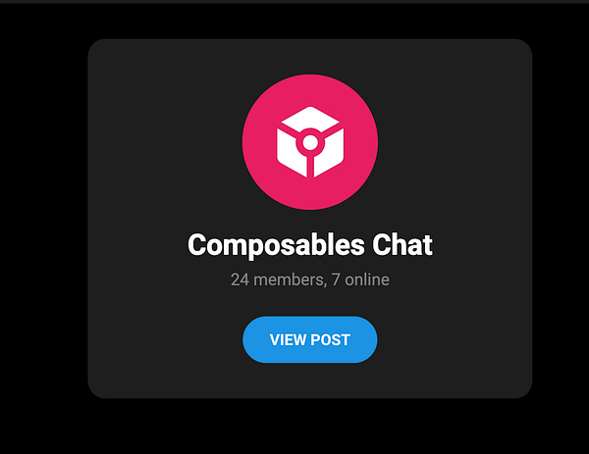The height and width of the screenshot is (454, 589).
Task: Select the 24 members count text
Action: pos(277,279)
